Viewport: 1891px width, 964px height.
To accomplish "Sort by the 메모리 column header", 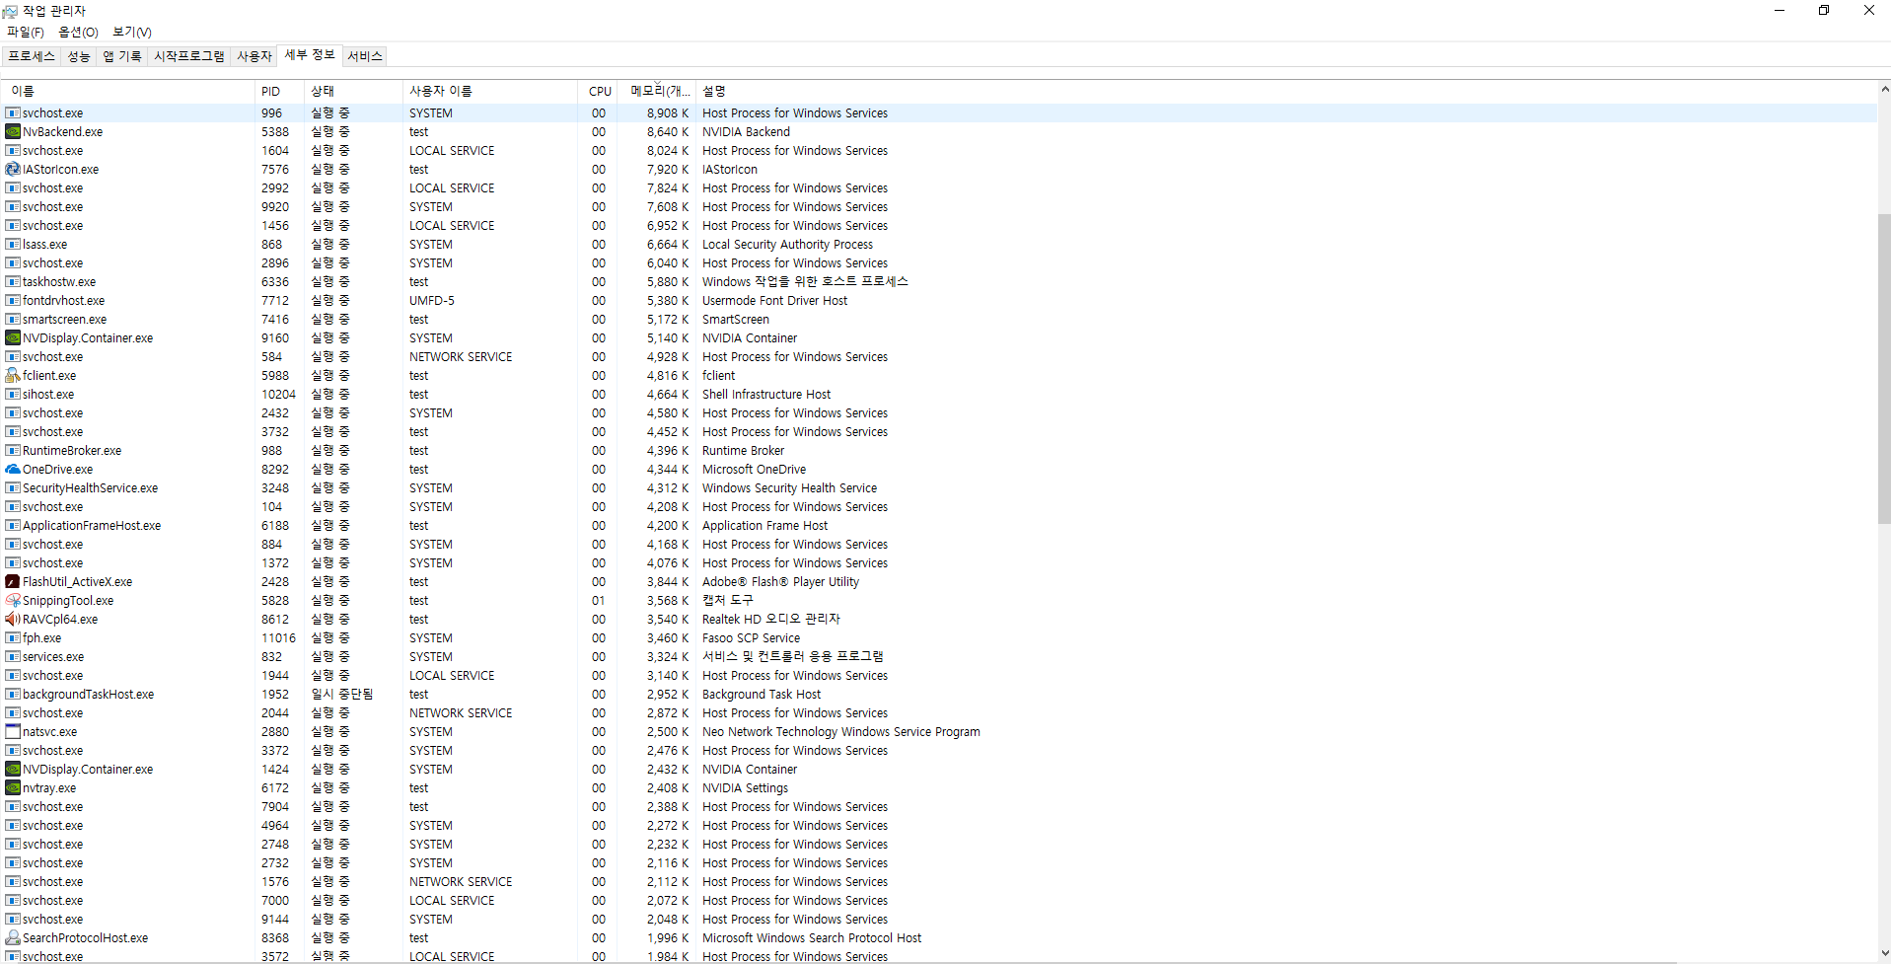I will coord(659,91).
